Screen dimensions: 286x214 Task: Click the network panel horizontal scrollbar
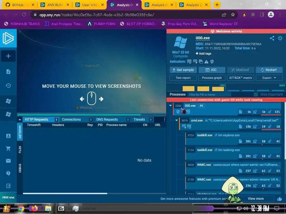65,193
